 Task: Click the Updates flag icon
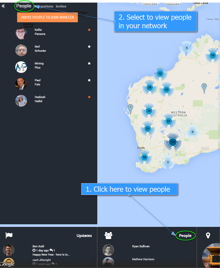tap(9, 235)
